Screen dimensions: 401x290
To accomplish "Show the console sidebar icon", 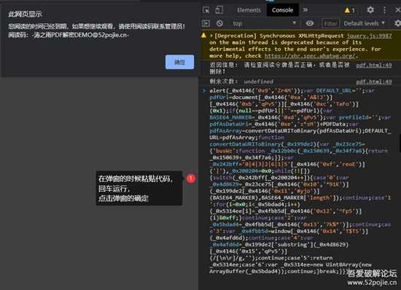I will [206, 23].
